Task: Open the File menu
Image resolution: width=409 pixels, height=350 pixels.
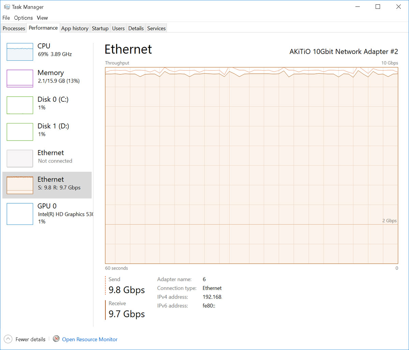Action: (x=6, y=18)
